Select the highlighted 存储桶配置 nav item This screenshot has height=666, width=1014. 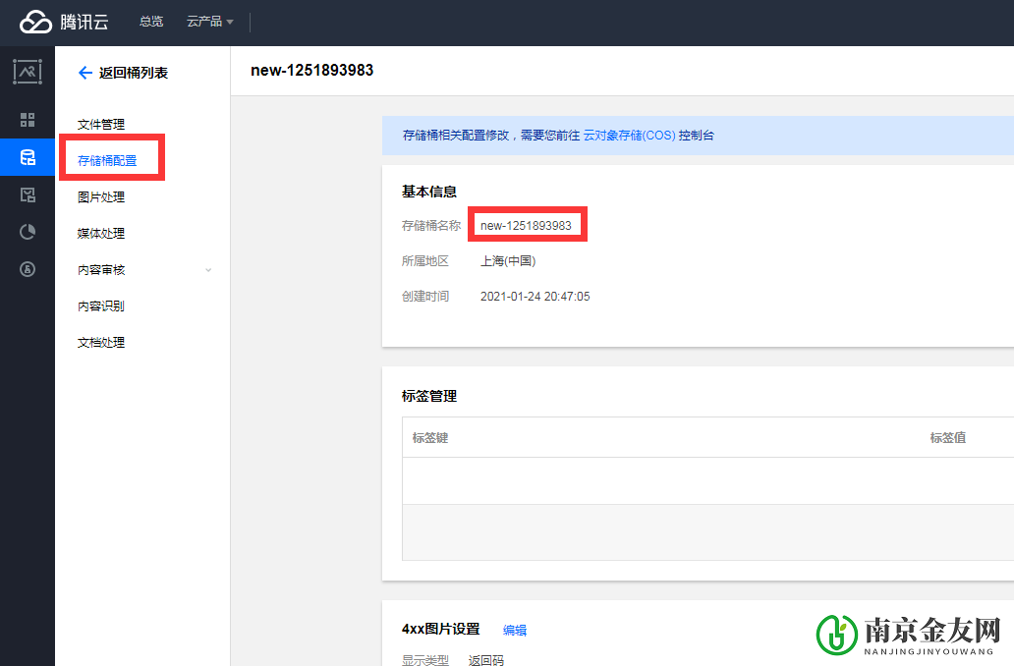click(108, 160)
